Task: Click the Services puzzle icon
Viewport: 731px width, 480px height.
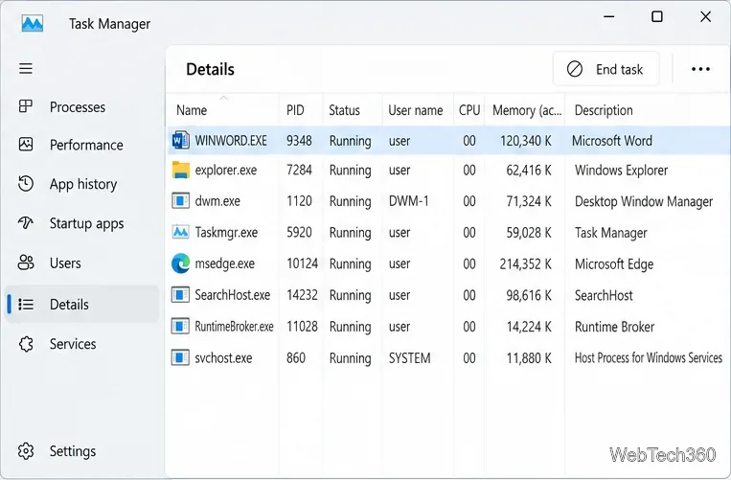Action: click(26, 344)
